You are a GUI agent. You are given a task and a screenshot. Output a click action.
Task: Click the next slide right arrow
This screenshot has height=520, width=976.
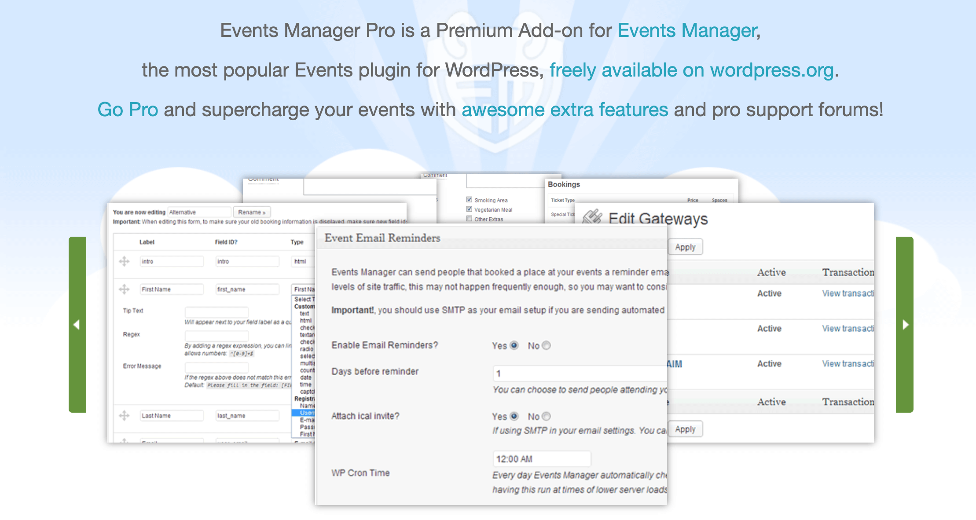(x=905, y=325)
